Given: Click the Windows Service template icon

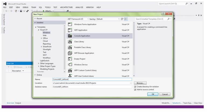Looking at the screenshot, I should [70, 65].
